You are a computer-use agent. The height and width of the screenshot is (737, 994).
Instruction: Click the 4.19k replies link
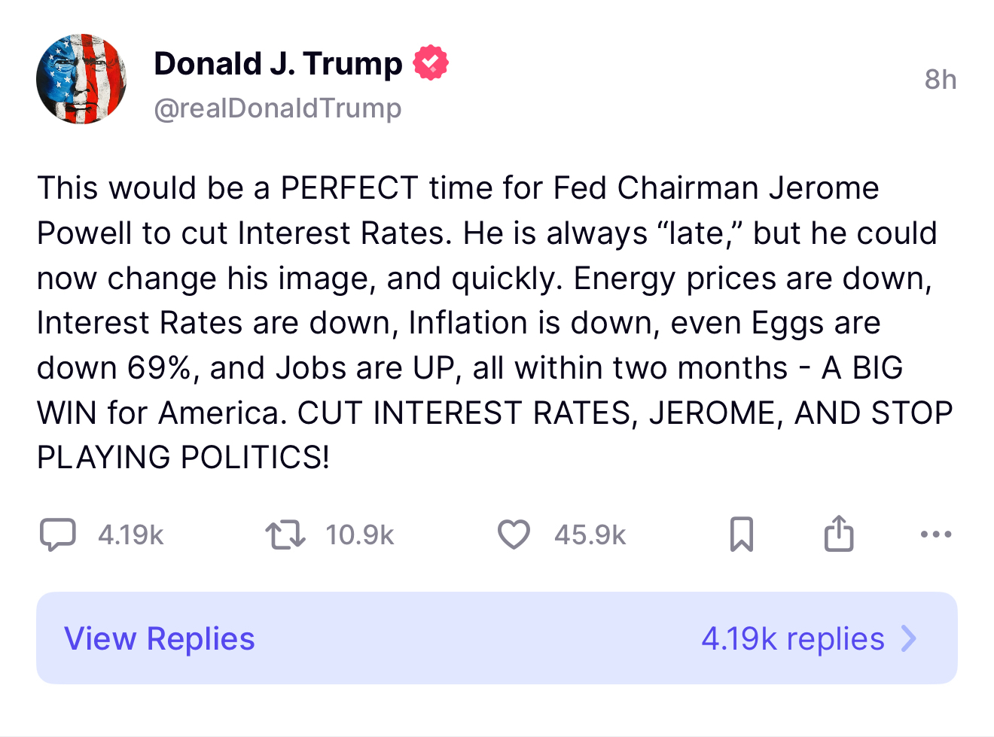792,638
